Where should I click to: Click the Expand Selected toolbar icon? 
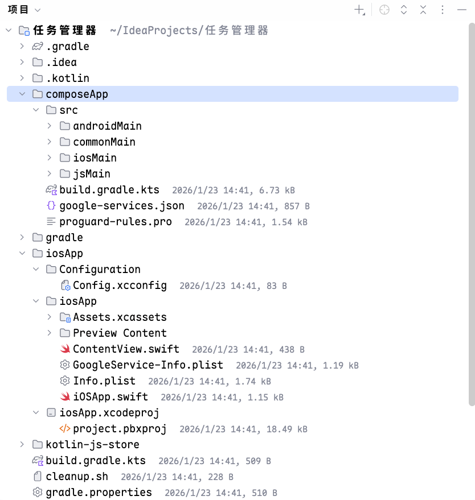point(404,10)
